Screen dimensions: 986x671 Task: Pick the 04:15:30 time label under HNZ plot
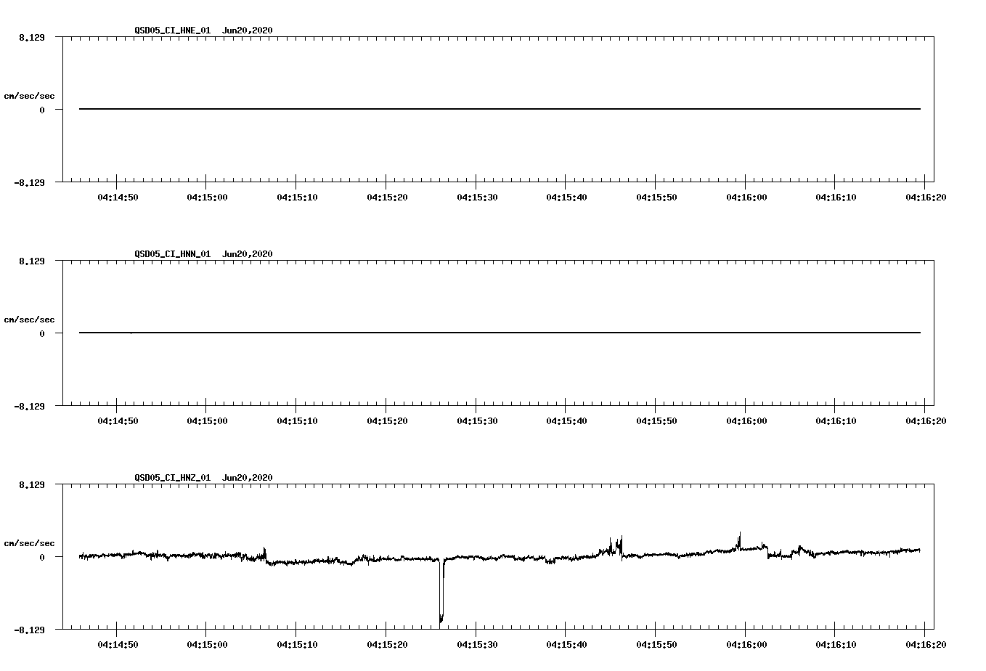(x=477, y=644)
